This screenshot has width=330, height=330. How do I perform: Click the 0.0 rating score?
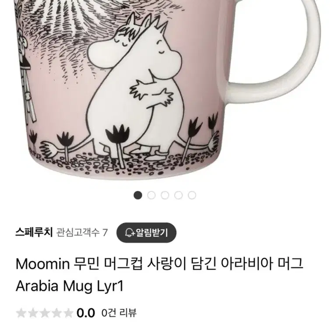pyautogui.click(x=86, y=313)
